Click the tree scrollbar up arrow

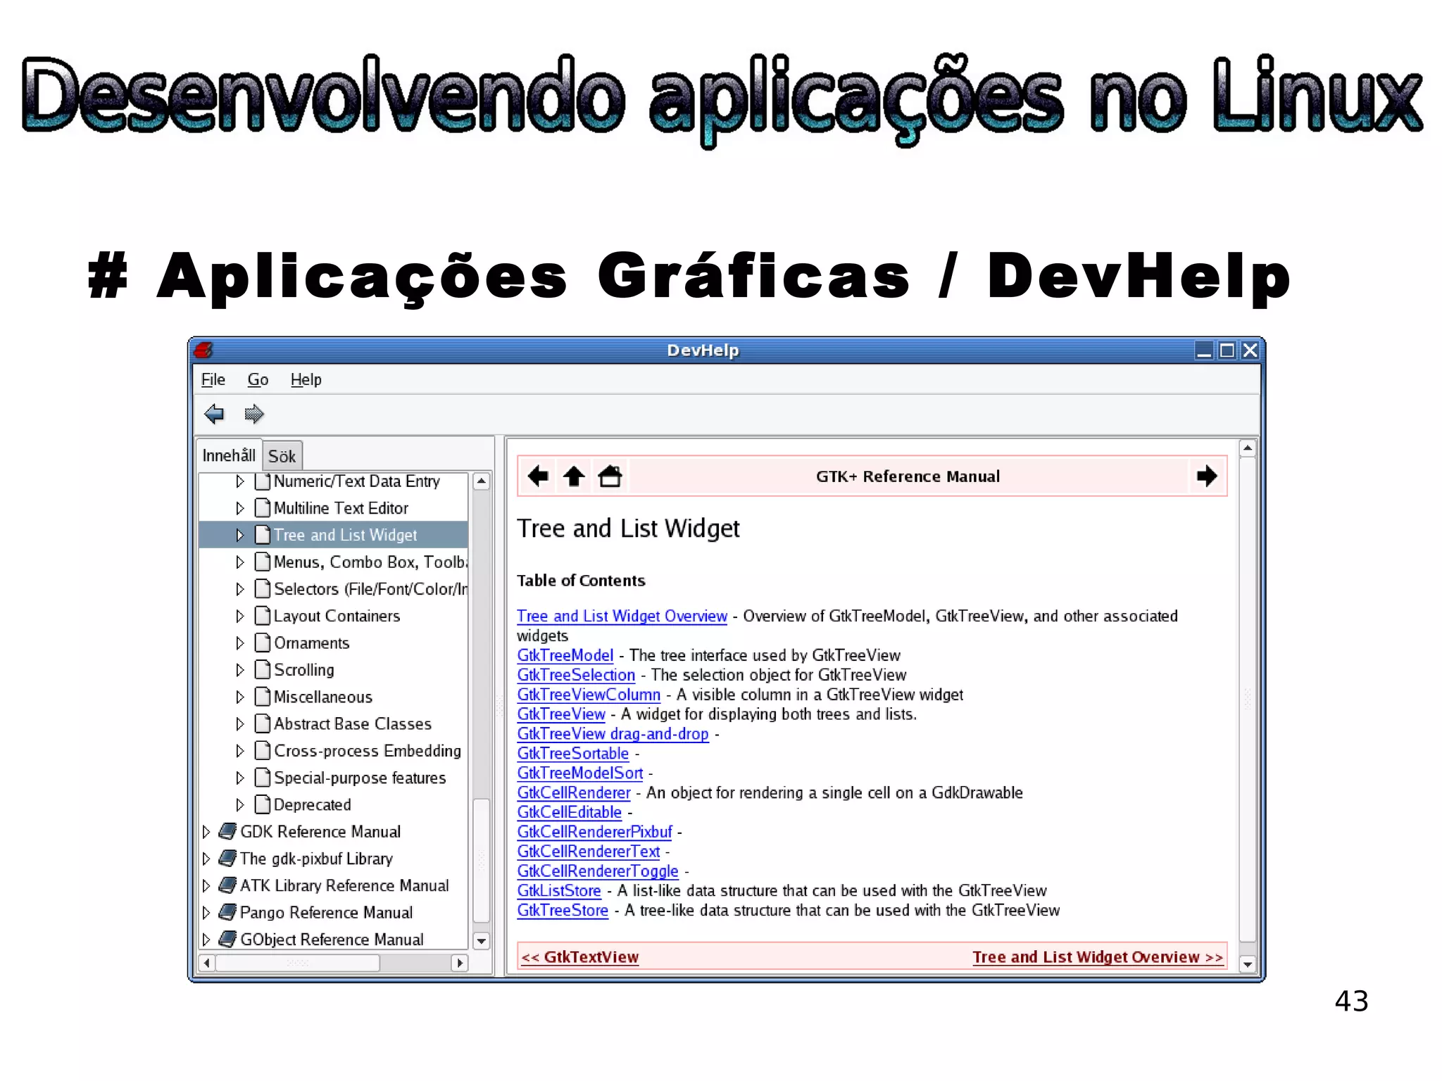[x=482, y=481]
